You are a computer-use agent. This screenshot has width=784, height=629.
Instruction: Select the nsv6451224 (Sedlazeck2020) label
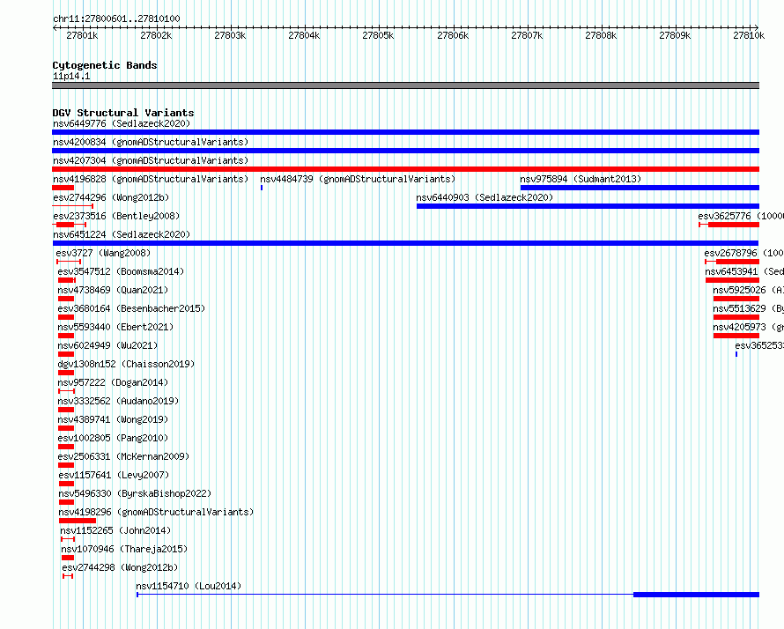tap(122, 234)
